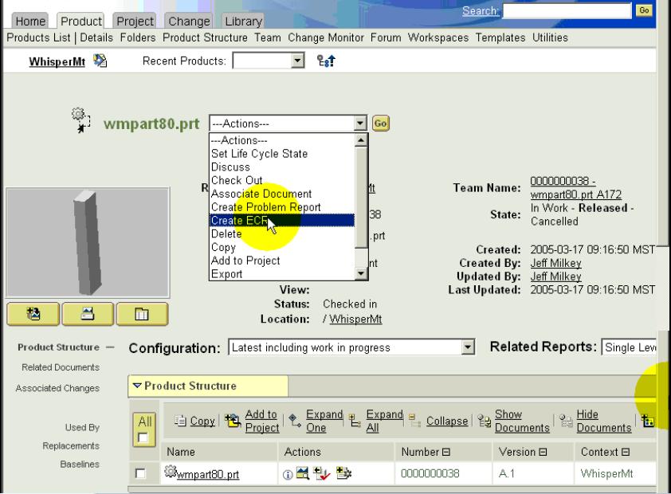Click the Expand One toolbar icon
Viewport: 671px width, 494px height.
coord(292,421)
